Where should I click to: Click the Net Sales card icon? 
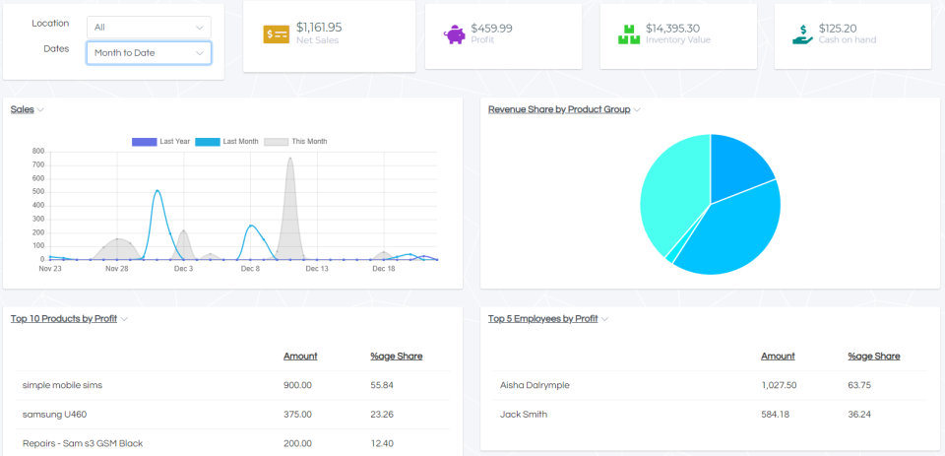click(x=276, y=34)
